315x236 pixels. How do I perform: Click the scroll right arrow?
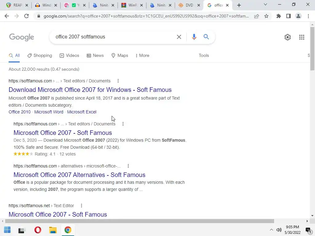pyautogui.click(x=307, y=221)
